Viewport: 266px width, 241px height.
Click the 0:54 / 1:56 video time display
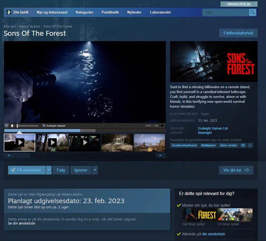pyautogui.click(x=152, y=126)
